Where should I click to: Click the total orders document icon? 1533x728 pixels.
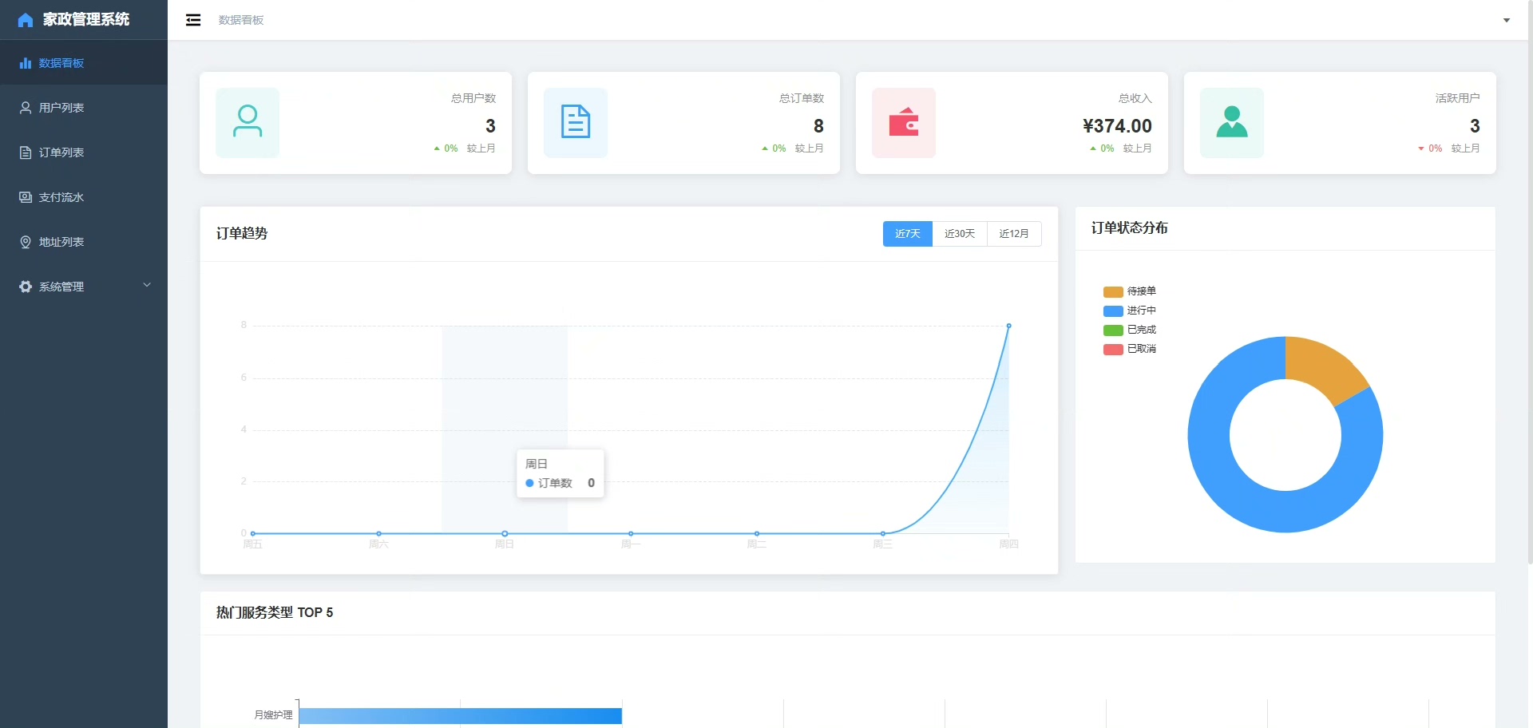coord(576,122)
